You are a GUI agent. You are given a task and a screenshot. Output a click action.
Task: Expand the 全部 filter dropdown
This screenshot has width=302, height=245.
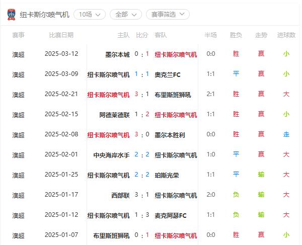(126, 15)
